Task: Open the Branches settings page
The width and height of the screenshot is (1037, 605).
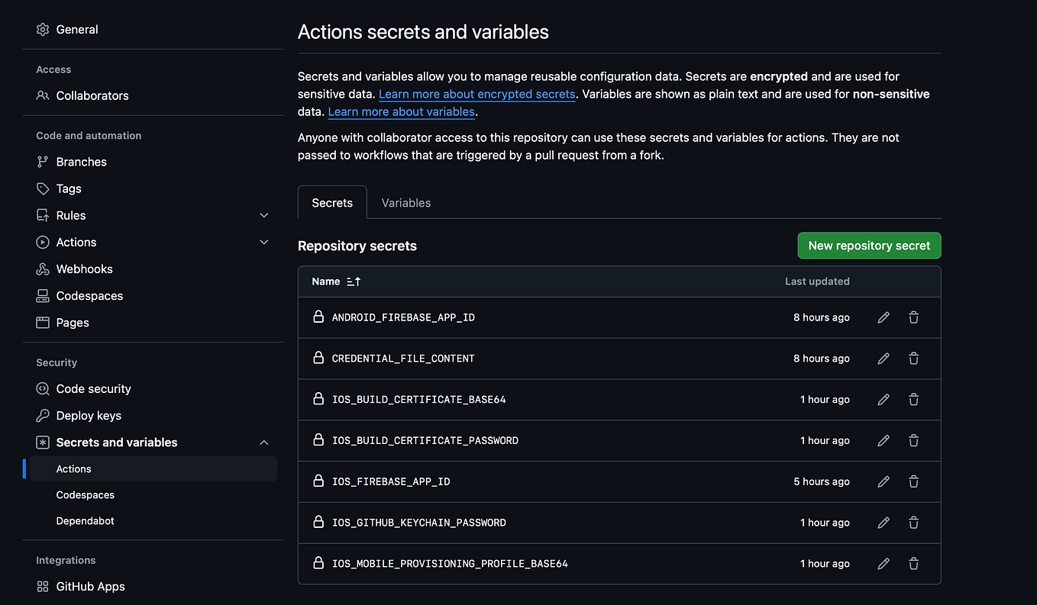Action: (x=81, y=161)
